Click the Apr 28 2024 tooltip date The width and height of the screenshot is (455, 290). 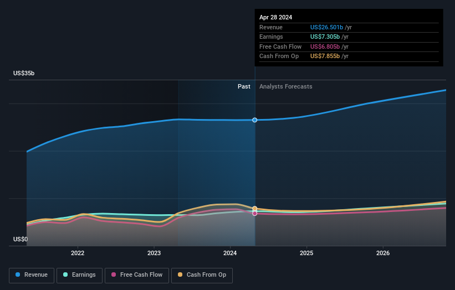coord(275,17)
